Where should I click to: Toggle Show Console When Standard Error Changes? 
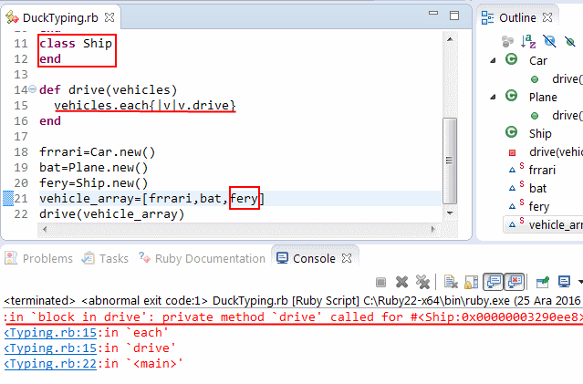point(515,282)
